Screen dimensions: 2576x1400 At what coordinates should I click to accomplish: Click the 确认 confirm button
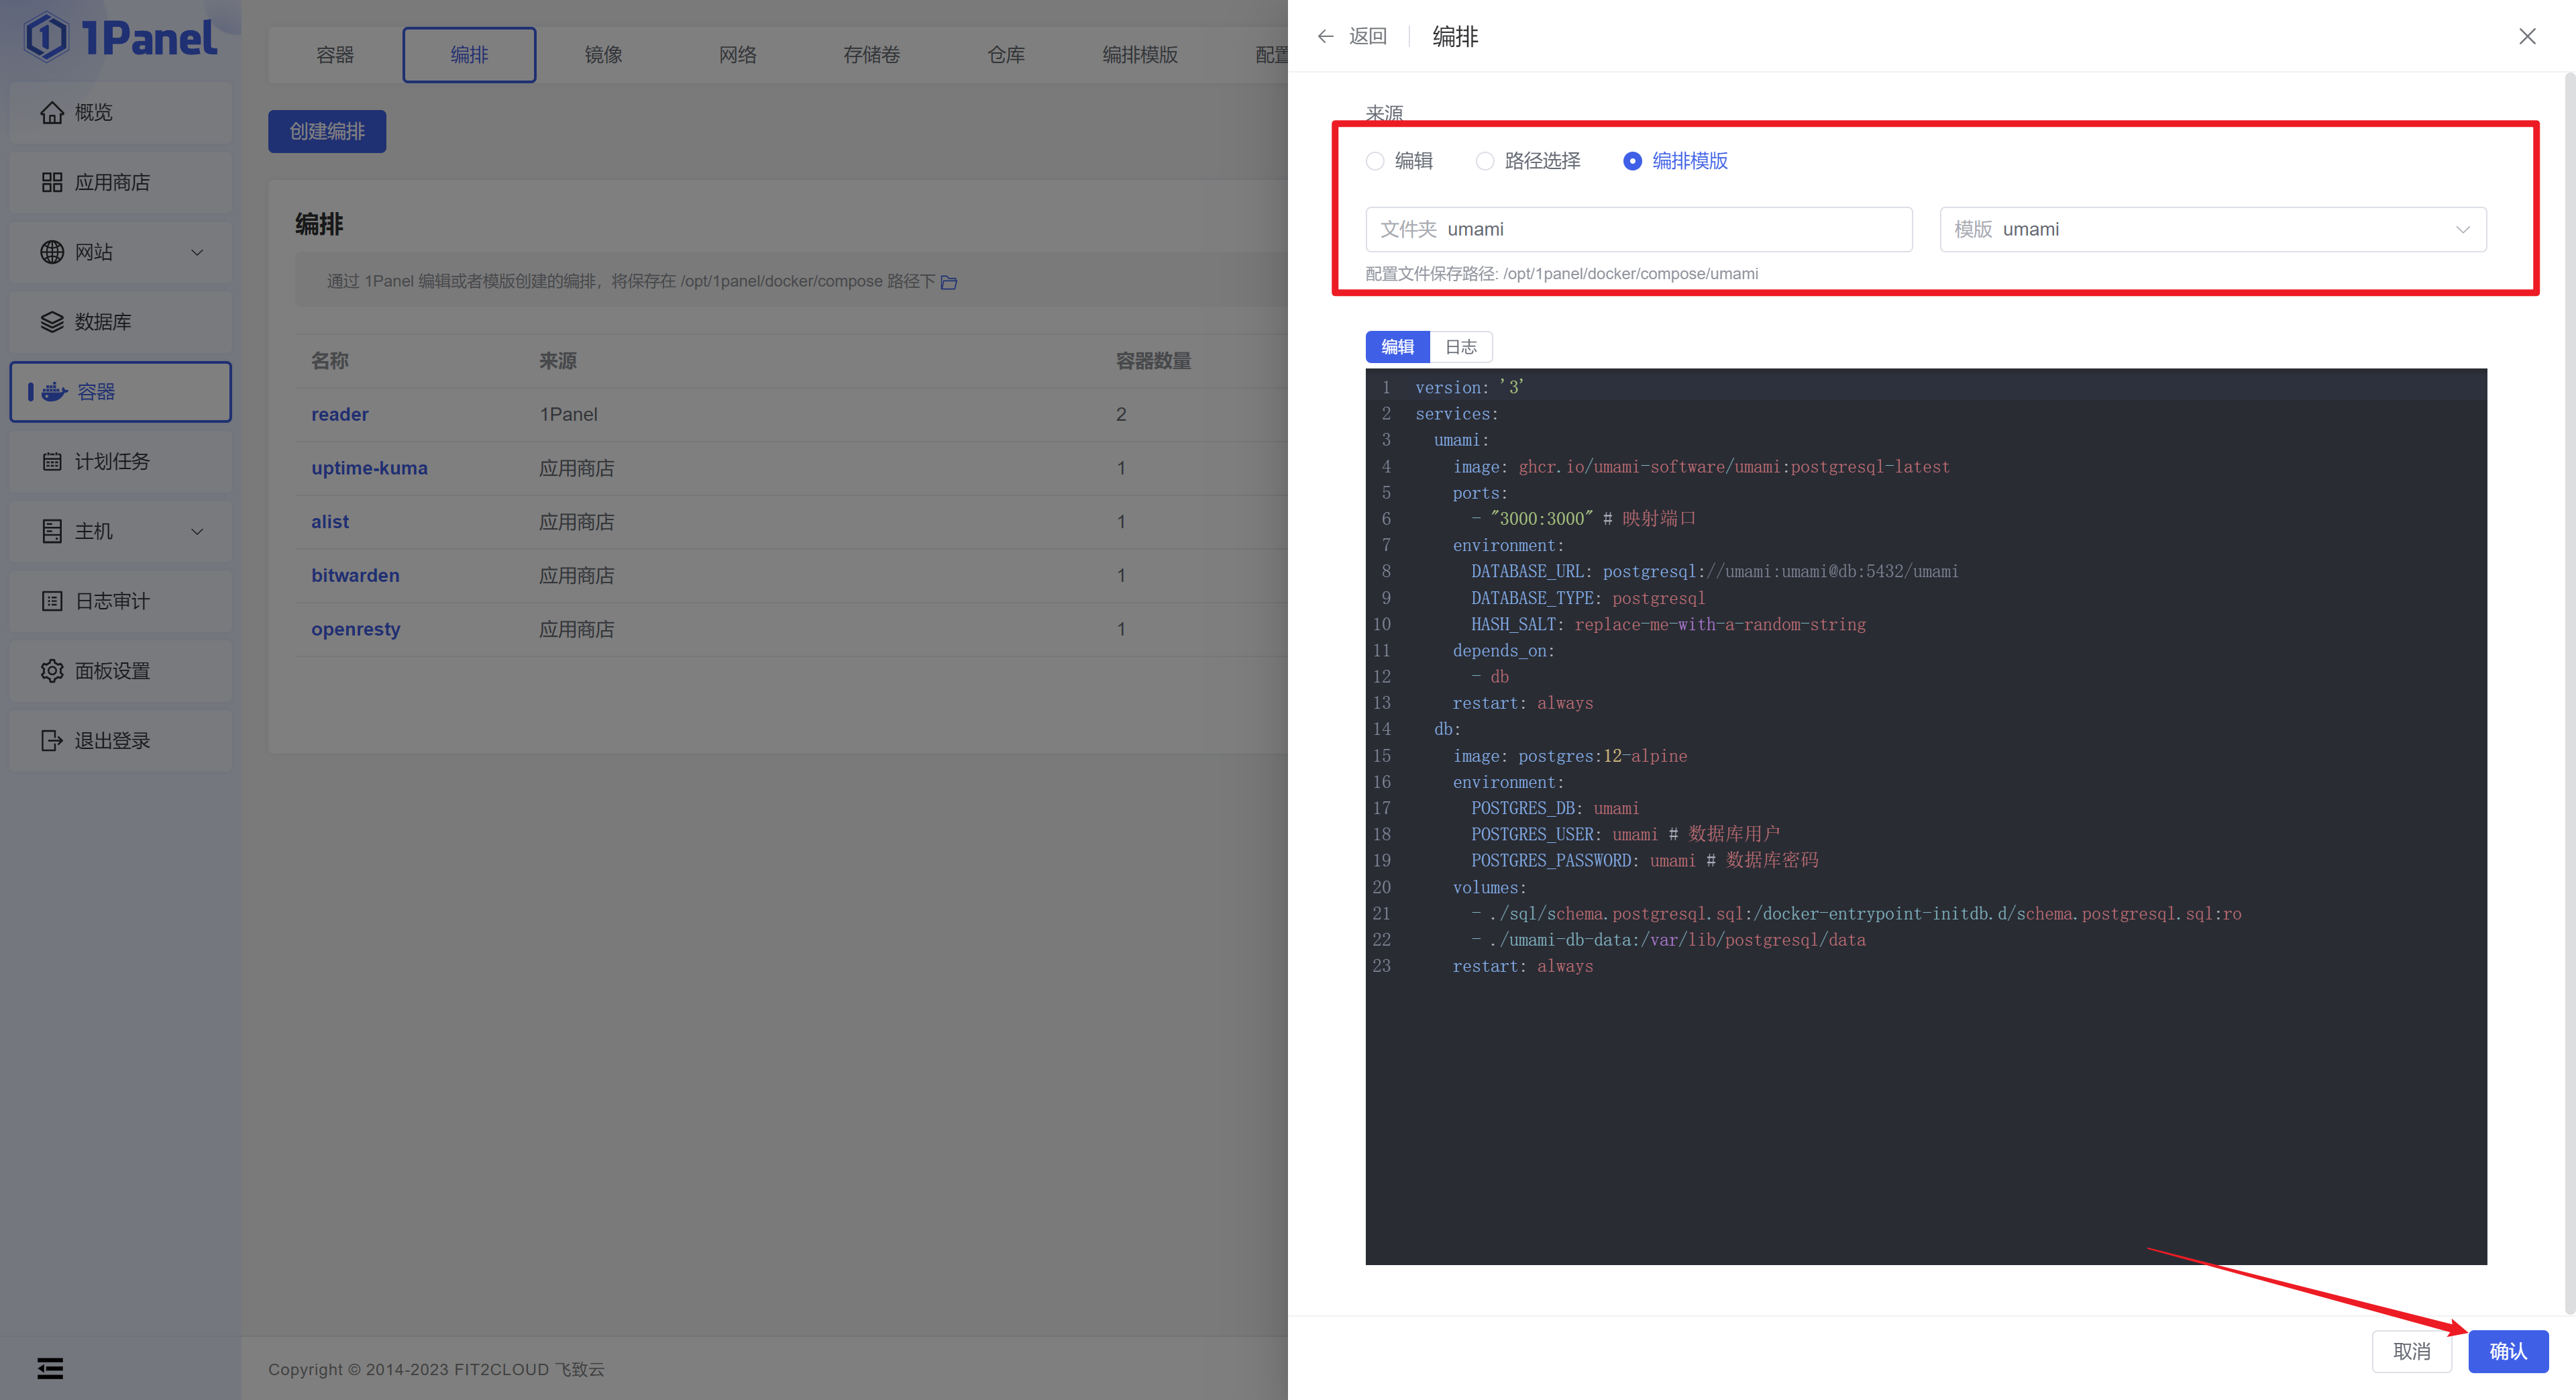[x=2507, y=1351]
